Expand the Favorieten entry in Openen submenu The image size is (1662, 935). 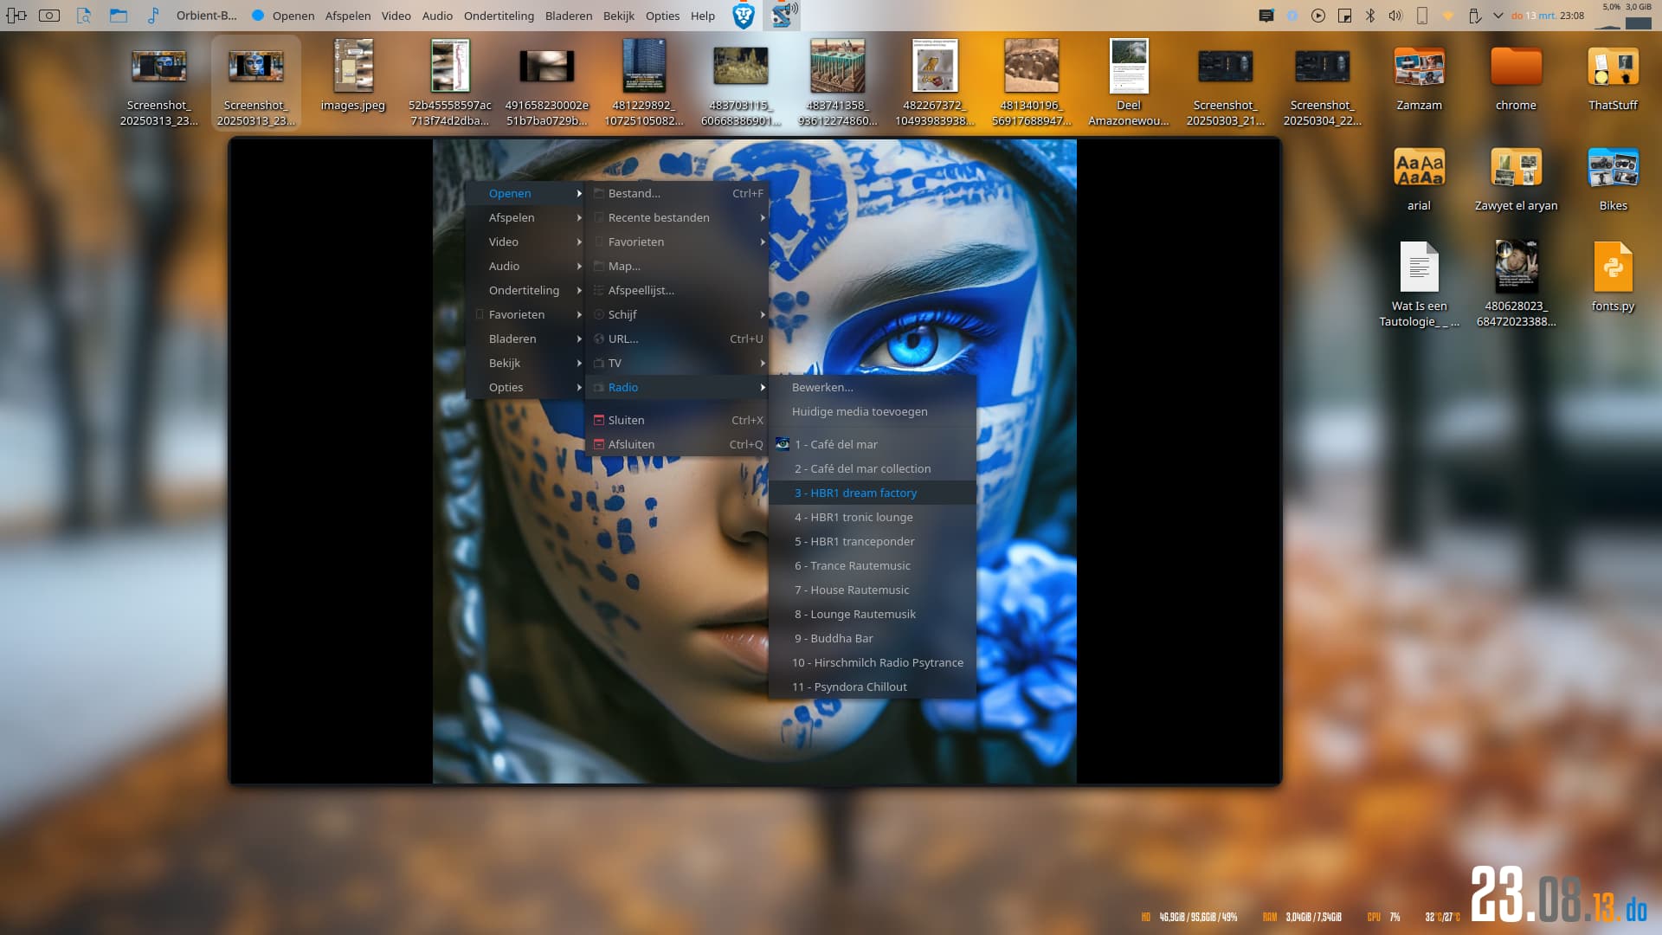tap(677, 242)
